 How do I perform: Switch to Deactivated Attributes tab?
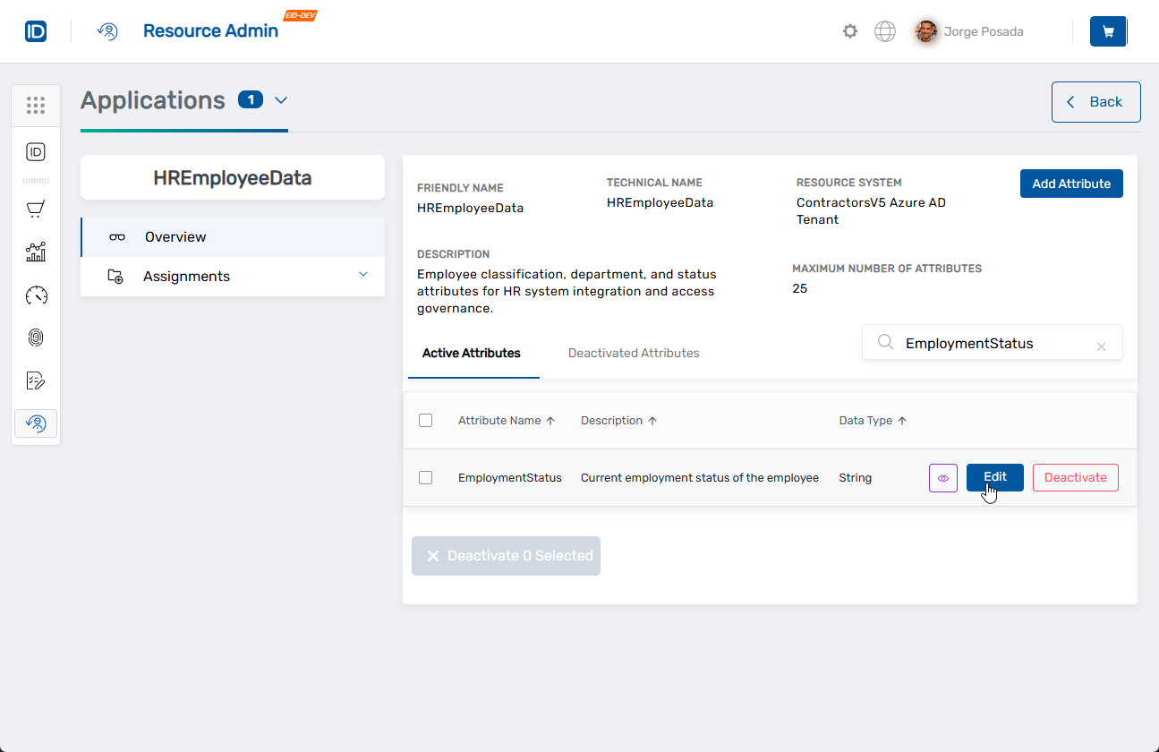pos(634,354)
